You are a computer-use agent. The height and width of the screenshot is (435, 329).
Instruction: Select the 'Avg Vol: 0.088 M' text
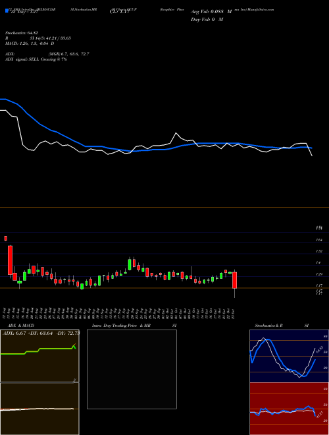click(x=211, y=12)
